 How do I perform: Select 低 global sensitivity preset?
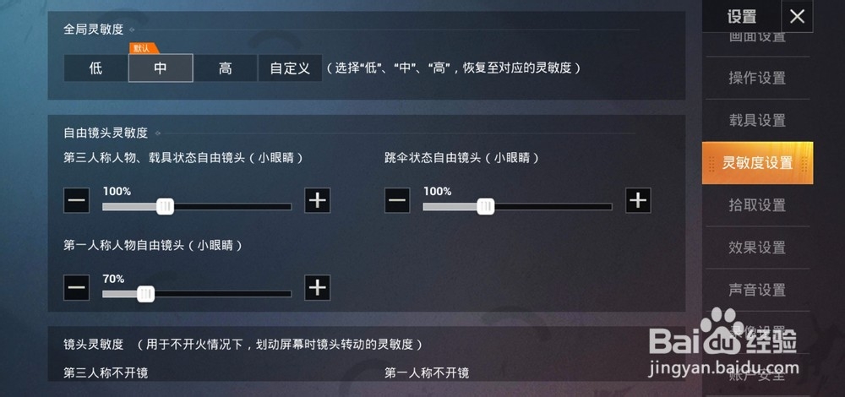[x=96, y=68]
